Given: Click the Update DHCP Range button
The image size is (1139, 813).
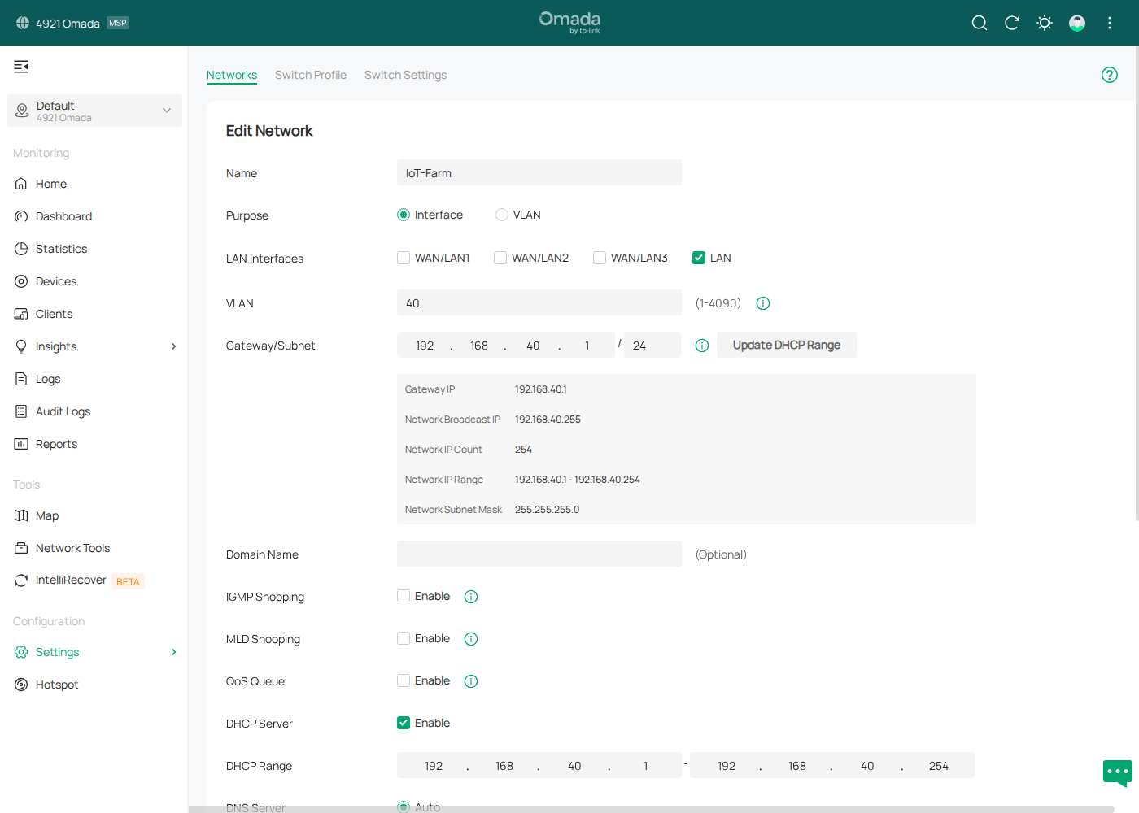Looking at the screenshot, I should (x=786, y=345).
